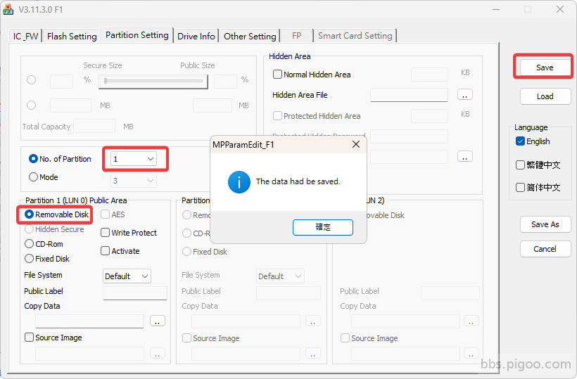
Task: Close the MPParamEdit_F1 dialog
Action: (356, 144)
